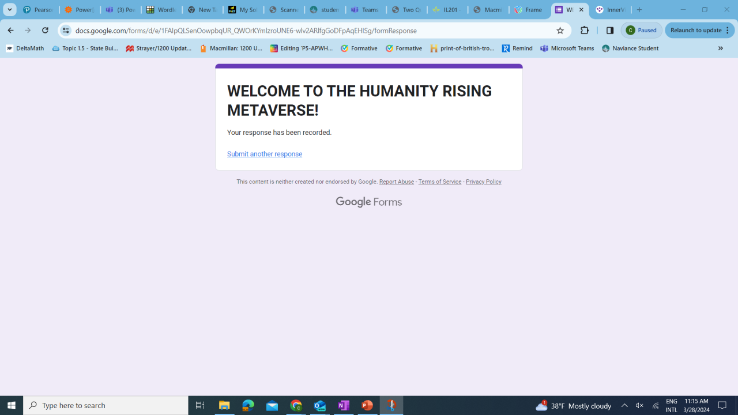
Task: View site information icon in address bar
Action: pos(66,31)
